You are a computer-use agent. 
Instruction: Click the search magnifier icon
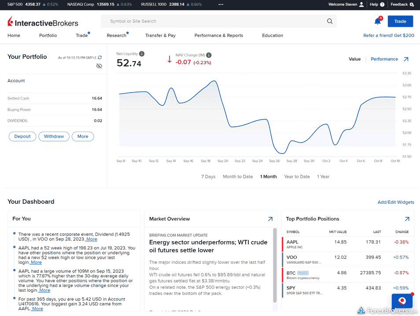coord(330,21)
